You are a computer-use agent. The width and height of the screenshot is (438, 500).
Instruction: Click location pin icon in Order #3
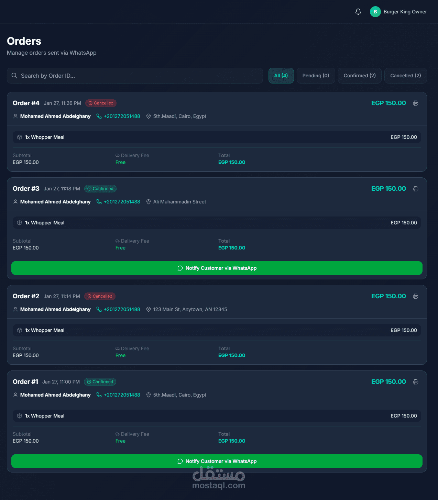pyautogui.click(x=149, y=202)
